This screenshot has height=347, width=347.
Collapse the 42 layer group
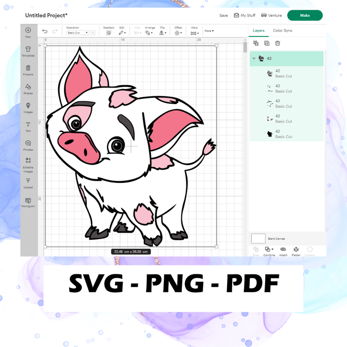(254, 58)
